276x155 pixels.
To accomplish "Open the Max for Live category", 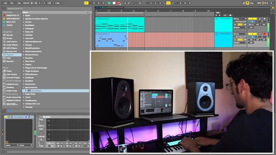I will (x=12, y=52).
